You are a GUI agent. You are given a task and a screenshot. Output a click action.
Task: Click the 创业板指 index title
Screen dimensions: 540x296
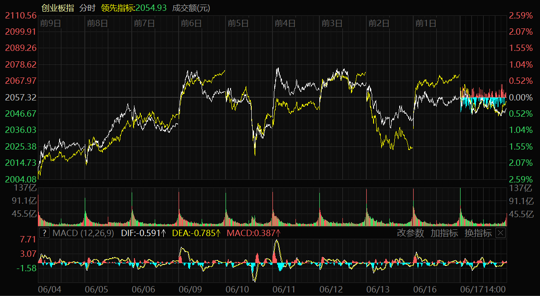(57, 8)
